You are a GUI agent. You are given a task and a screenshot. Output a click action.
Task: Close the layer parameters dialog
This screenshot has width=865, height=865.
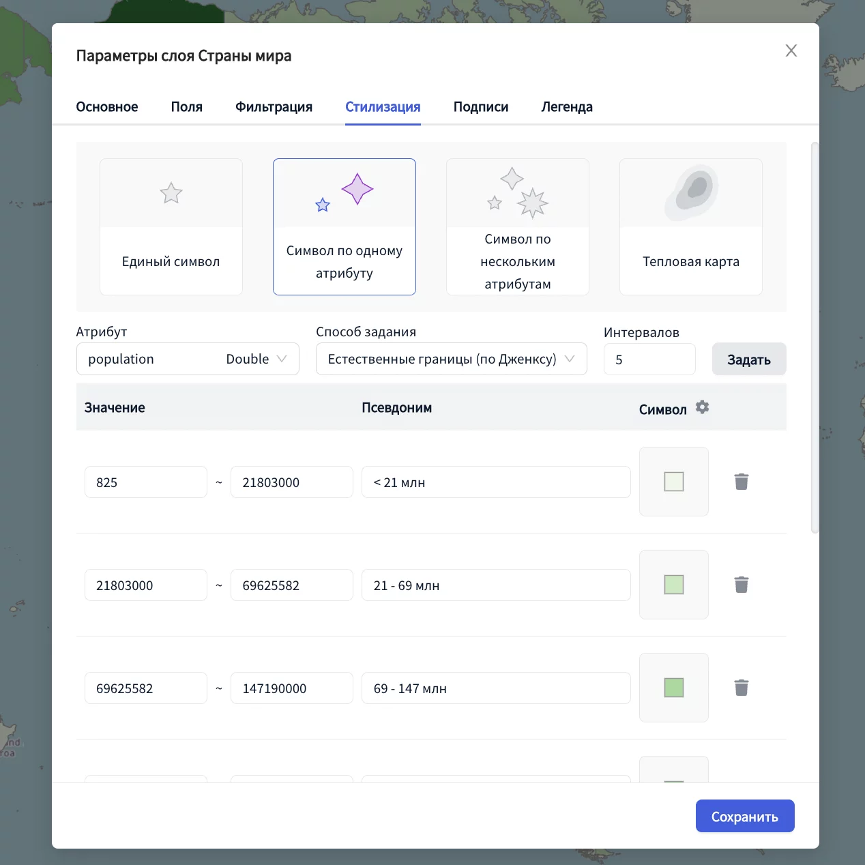point(791,50)
